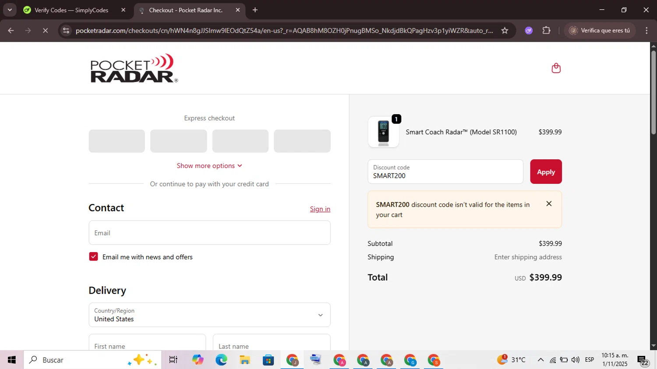Open the clock showing 10:15 a. m.
This screenshot has height=369, width=657.
pos(615,360)
